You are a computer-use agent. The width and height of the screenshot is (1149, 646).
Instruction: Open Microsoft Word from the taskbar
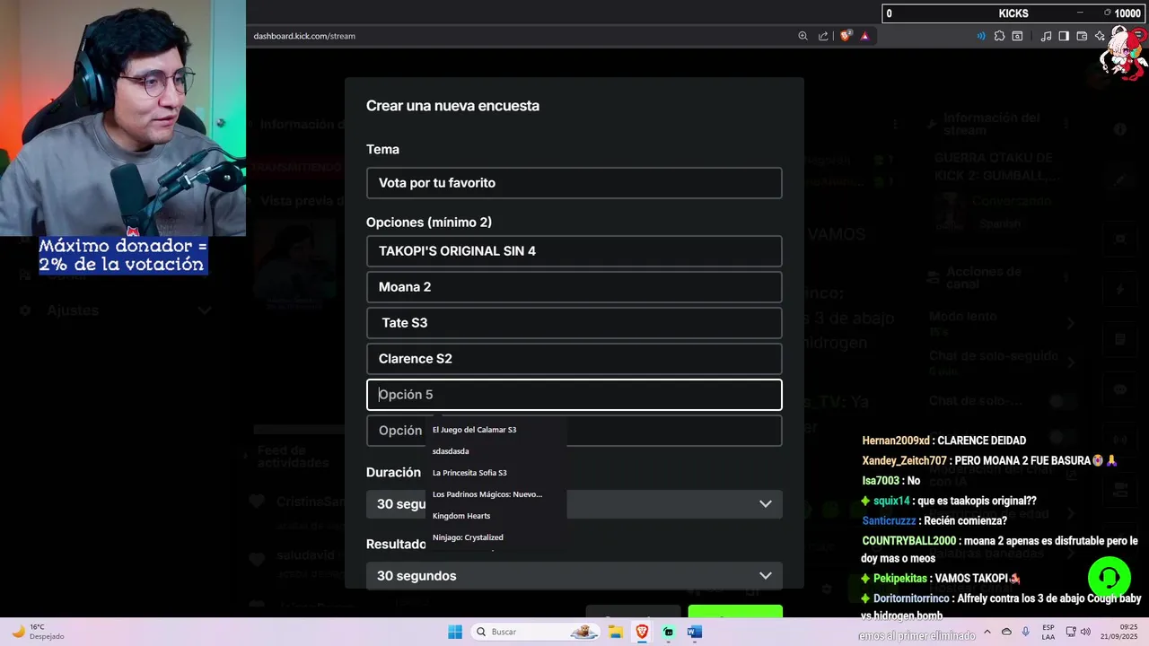(694, 632)
